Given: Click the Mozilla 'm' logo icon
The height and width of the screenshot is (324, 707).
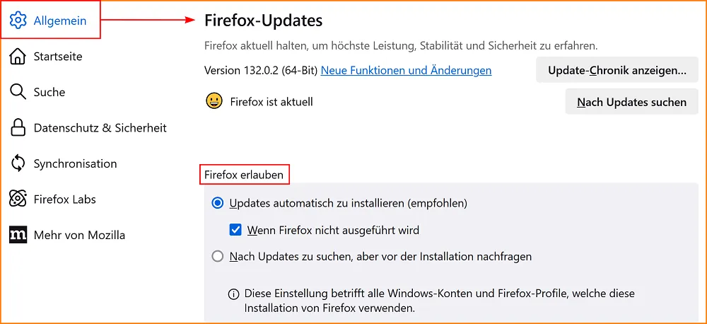Looking at the screenshot, I should coord(18,235).
